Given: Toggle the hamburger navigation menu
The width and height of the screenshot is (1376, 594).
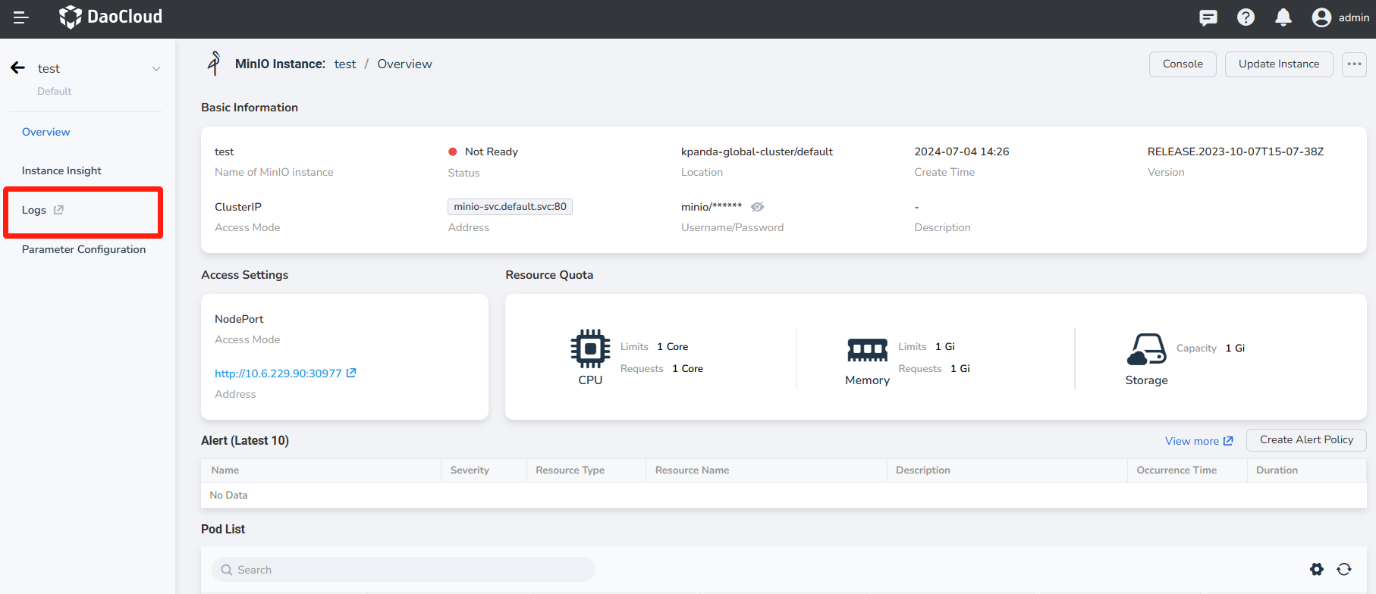Looking at the screenshot, I should click(x=21, y=17).
